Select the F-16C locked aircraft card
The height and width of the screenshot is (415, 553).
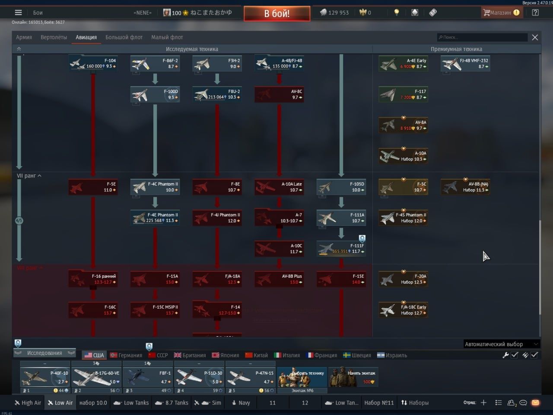tap(93, 310)
